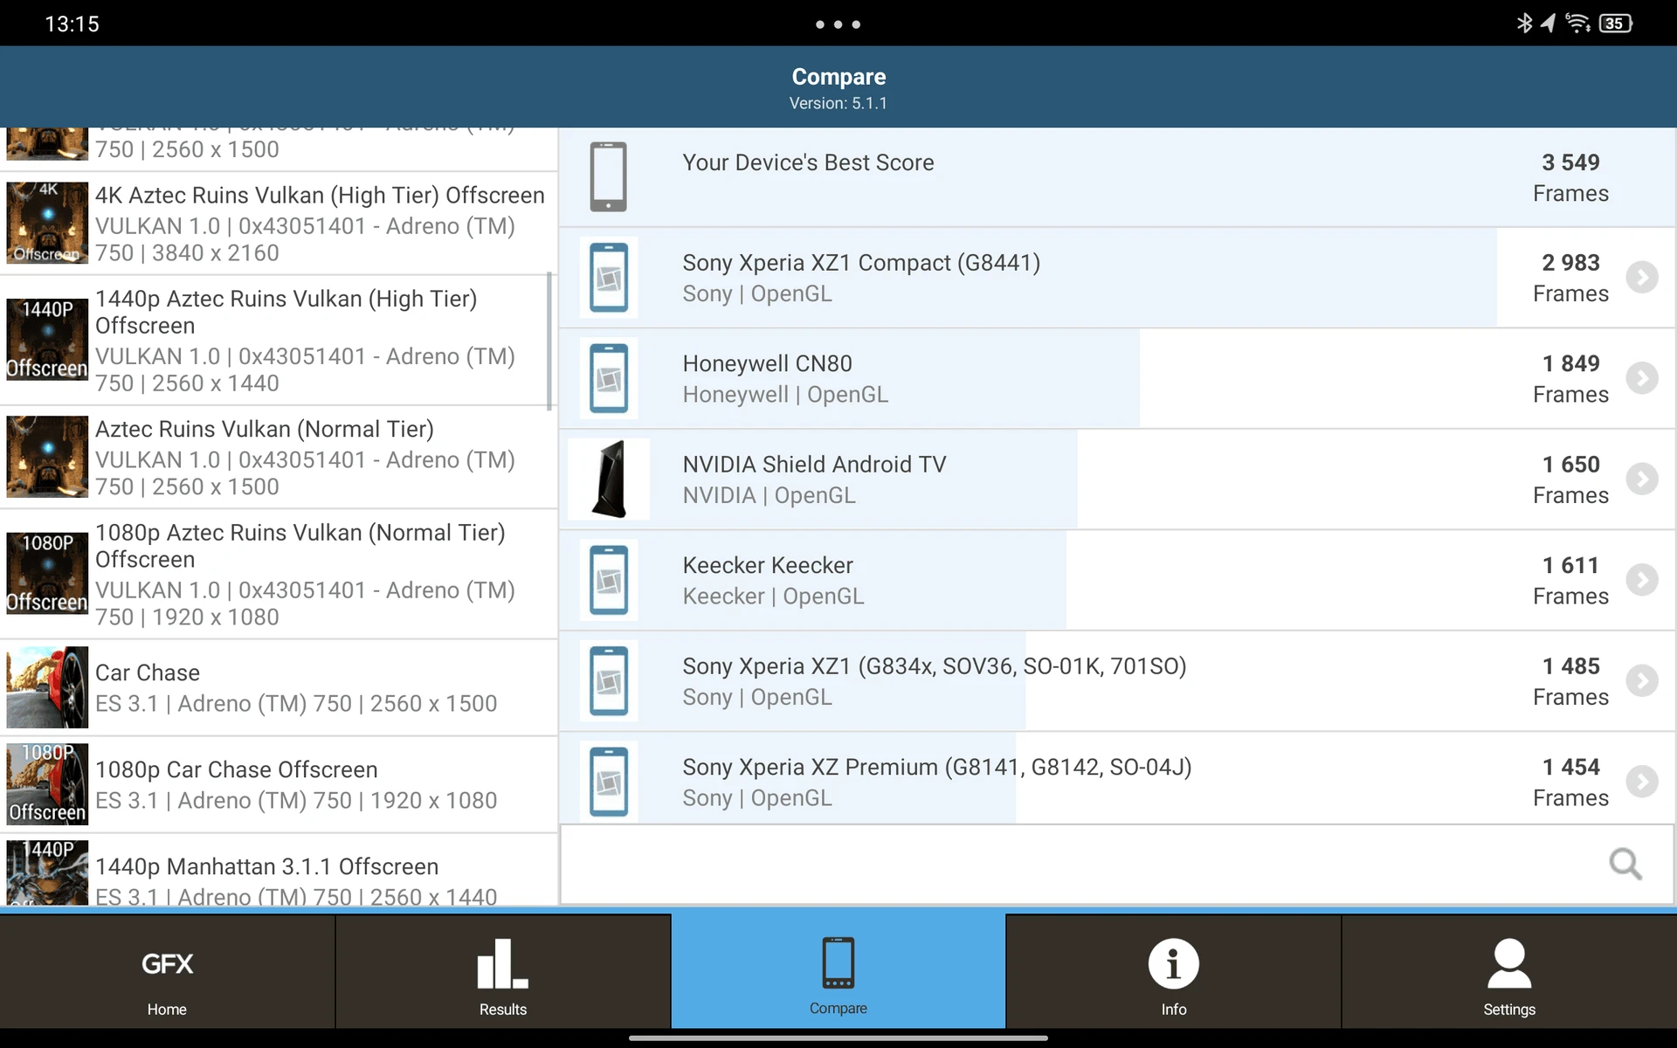Click Your Device's Best Score label
Screen dimensions: 1677x1048
point(808,162)
